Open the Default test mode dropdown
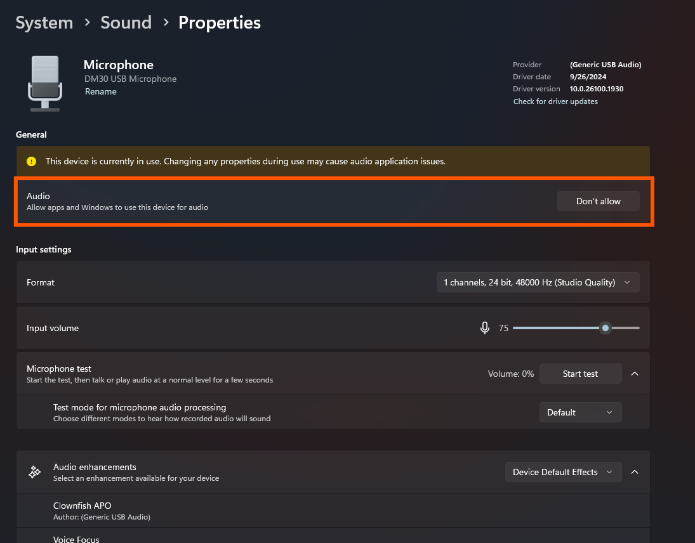This screenshot has width=695, height=543. click(x=580, y=412)
